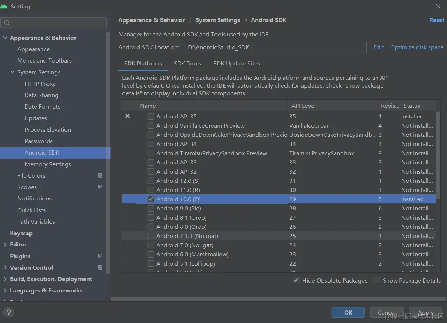Viewport: 447px width, 323px height.
Task: Collapse the System Settings tree node
Action: coord(13,72)
